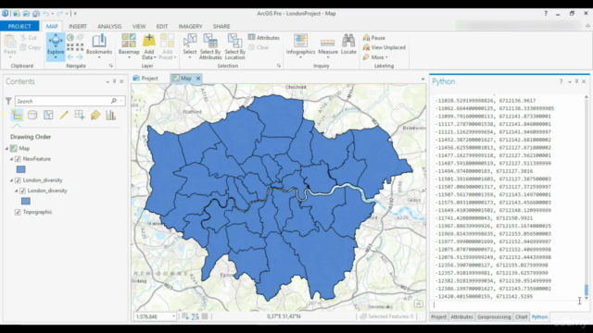Click the Clear selection button
Screen dimensions: 593x333
click(259, 47)
